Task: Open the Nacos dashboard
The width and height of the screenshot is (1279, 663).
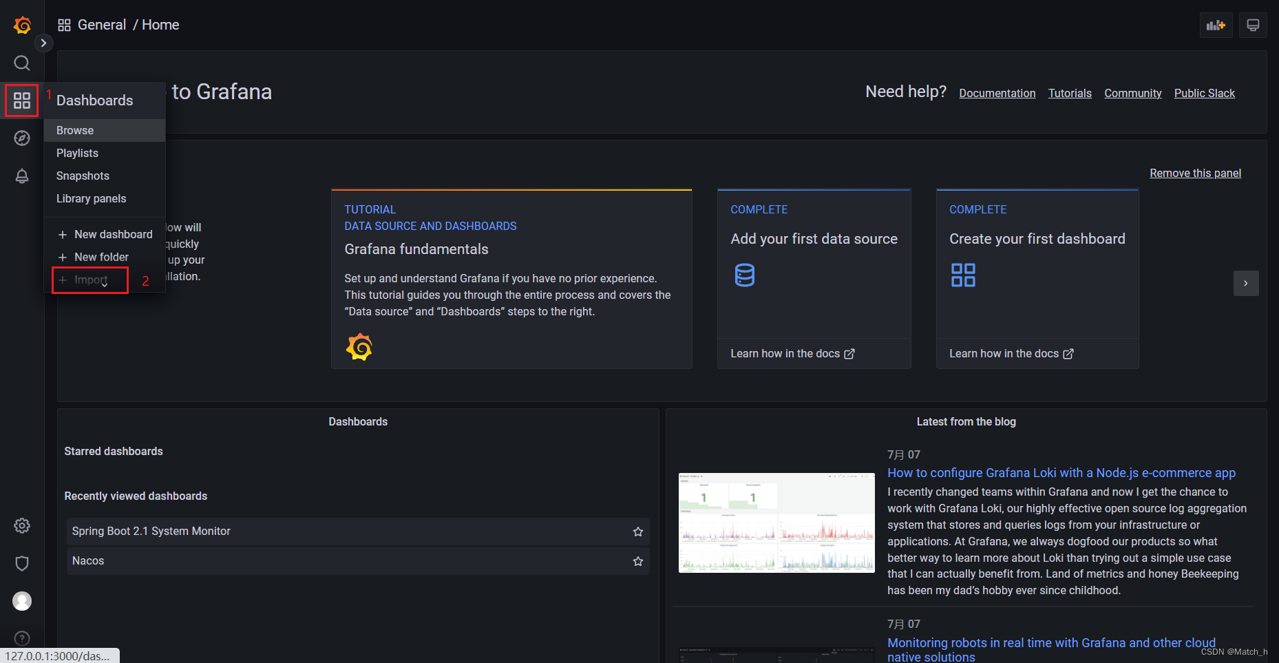Action: (x=358, y=561)
